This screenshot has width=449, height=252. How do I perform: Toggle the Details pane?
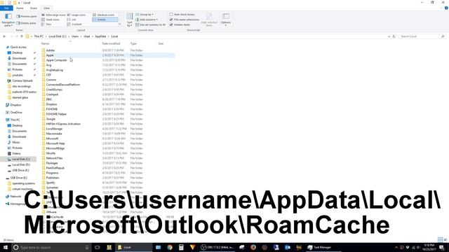[x=27, y=23]
